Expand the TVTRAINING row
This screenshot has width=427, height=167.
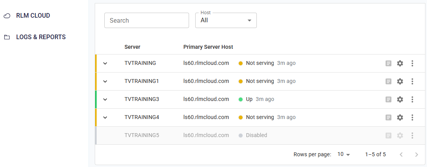(x=105, y=63)
